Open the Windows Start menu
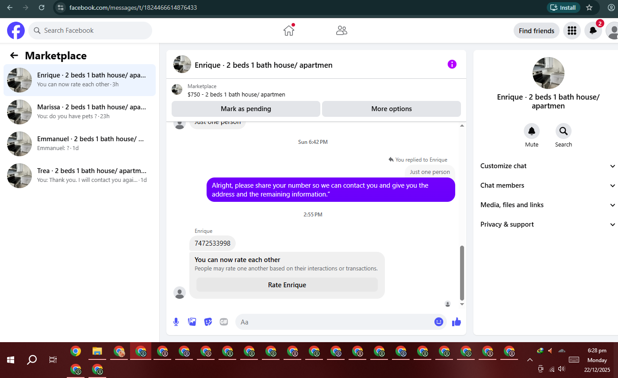618x378 pixels. 11,360
